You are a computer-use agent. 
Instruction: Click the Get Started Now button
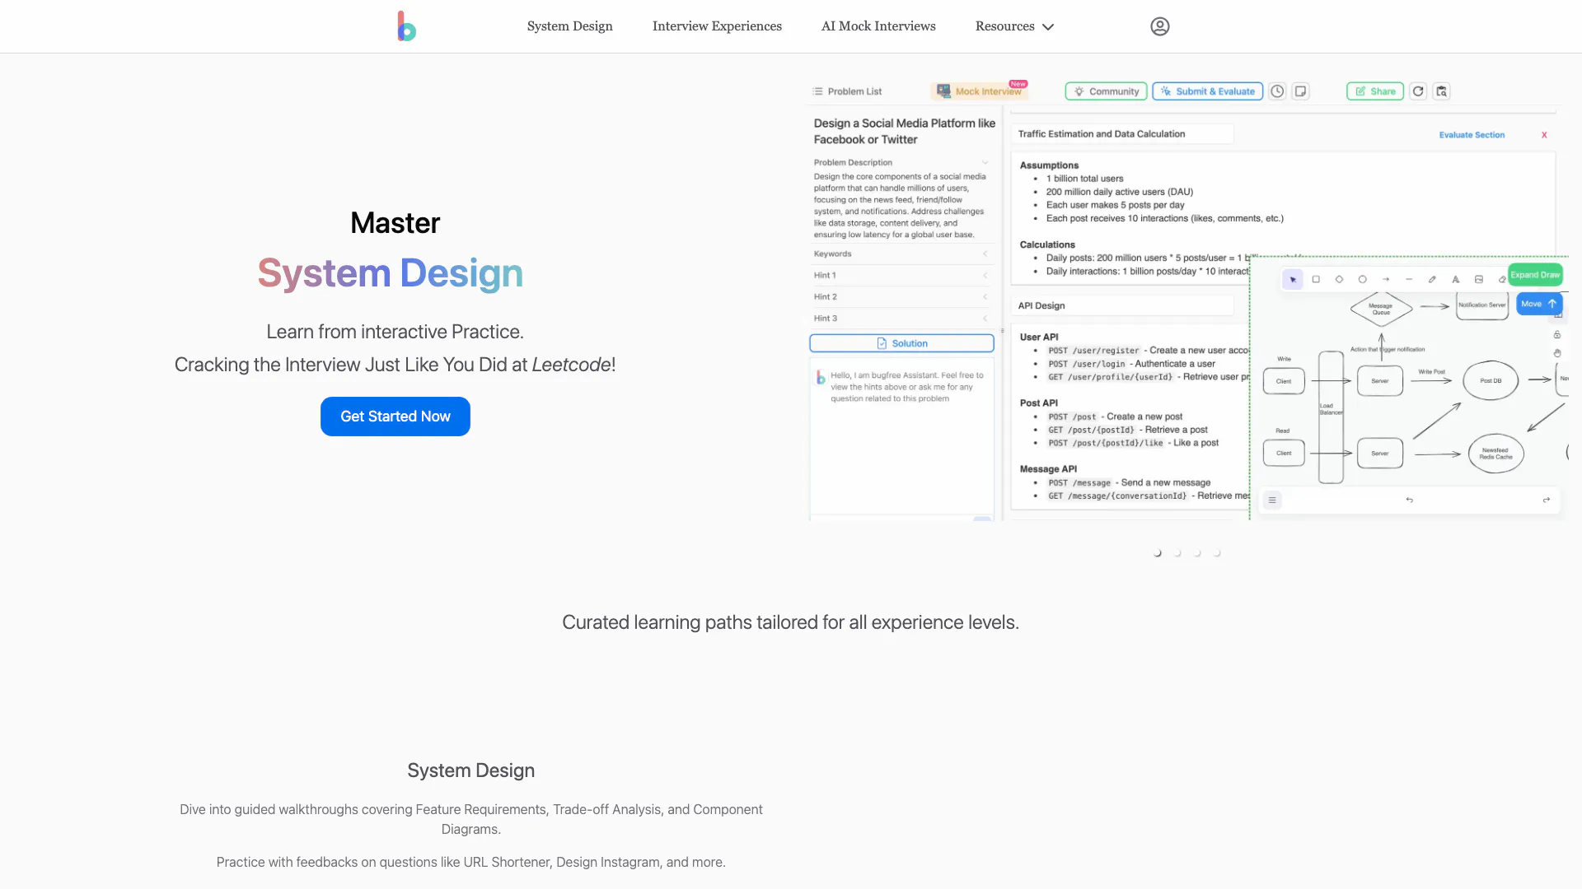point(395,417)
